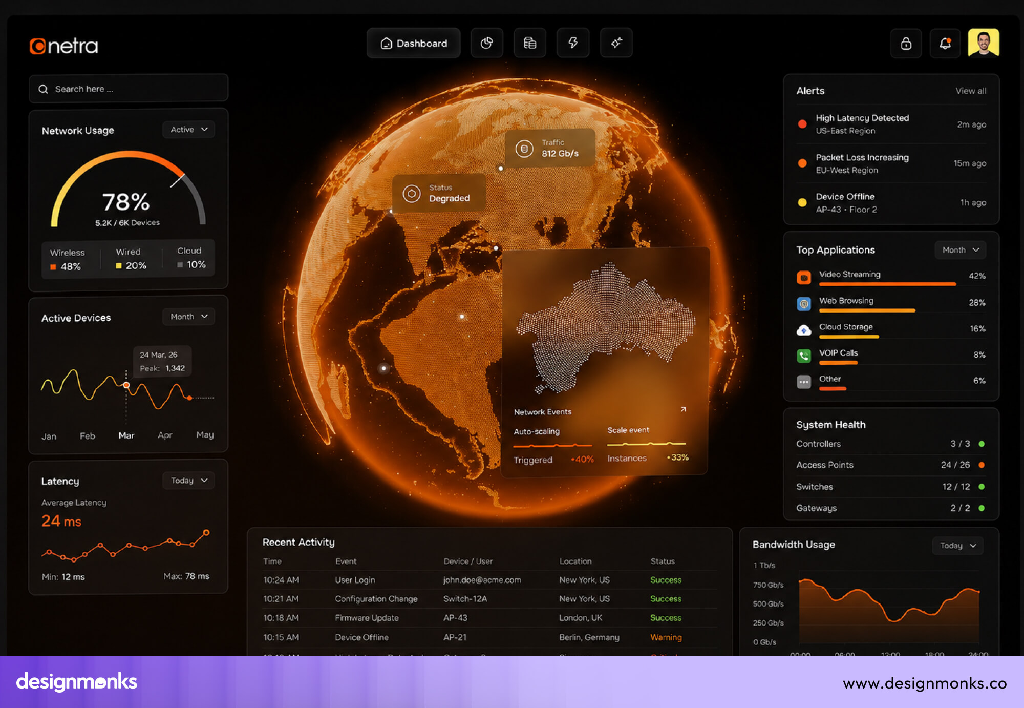Select the Cloud 10% legend item
This screenshot has height=708, width=1024.
(x=191, y=258)
